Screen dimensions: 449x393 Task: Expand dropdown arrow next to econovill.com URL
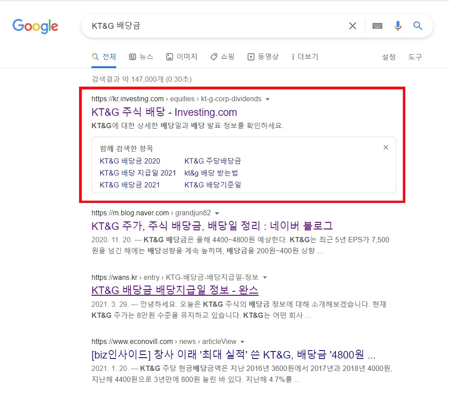(243, 342)
